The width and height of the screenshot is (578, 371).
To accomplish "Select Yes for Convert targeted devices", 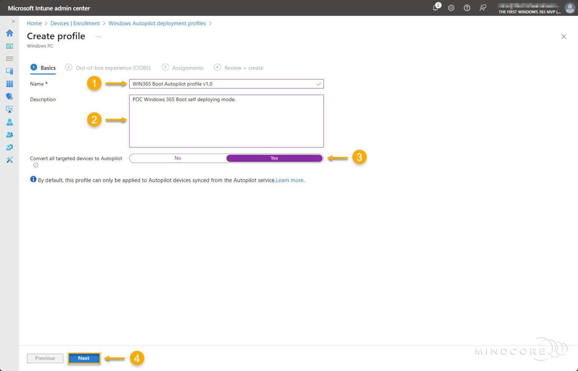I will tap(274, 158).
